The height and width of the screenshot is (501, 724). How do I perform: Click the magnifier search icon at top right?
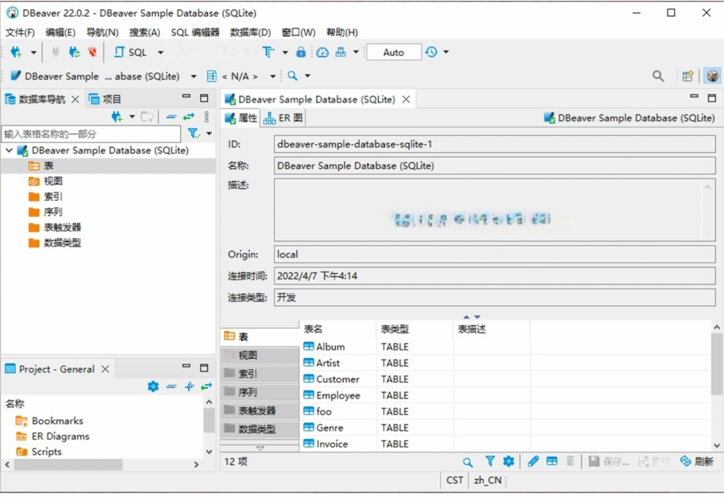click(658, 76)
